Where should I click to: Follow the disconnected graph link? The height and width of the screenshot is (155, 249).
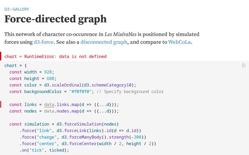[x=103, y=42]
